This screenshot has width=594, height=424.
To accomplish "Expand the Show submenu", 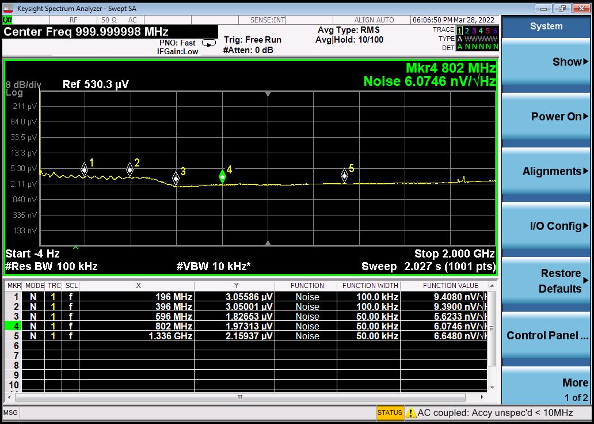I will pyautogui.click(x=546, y=62).
